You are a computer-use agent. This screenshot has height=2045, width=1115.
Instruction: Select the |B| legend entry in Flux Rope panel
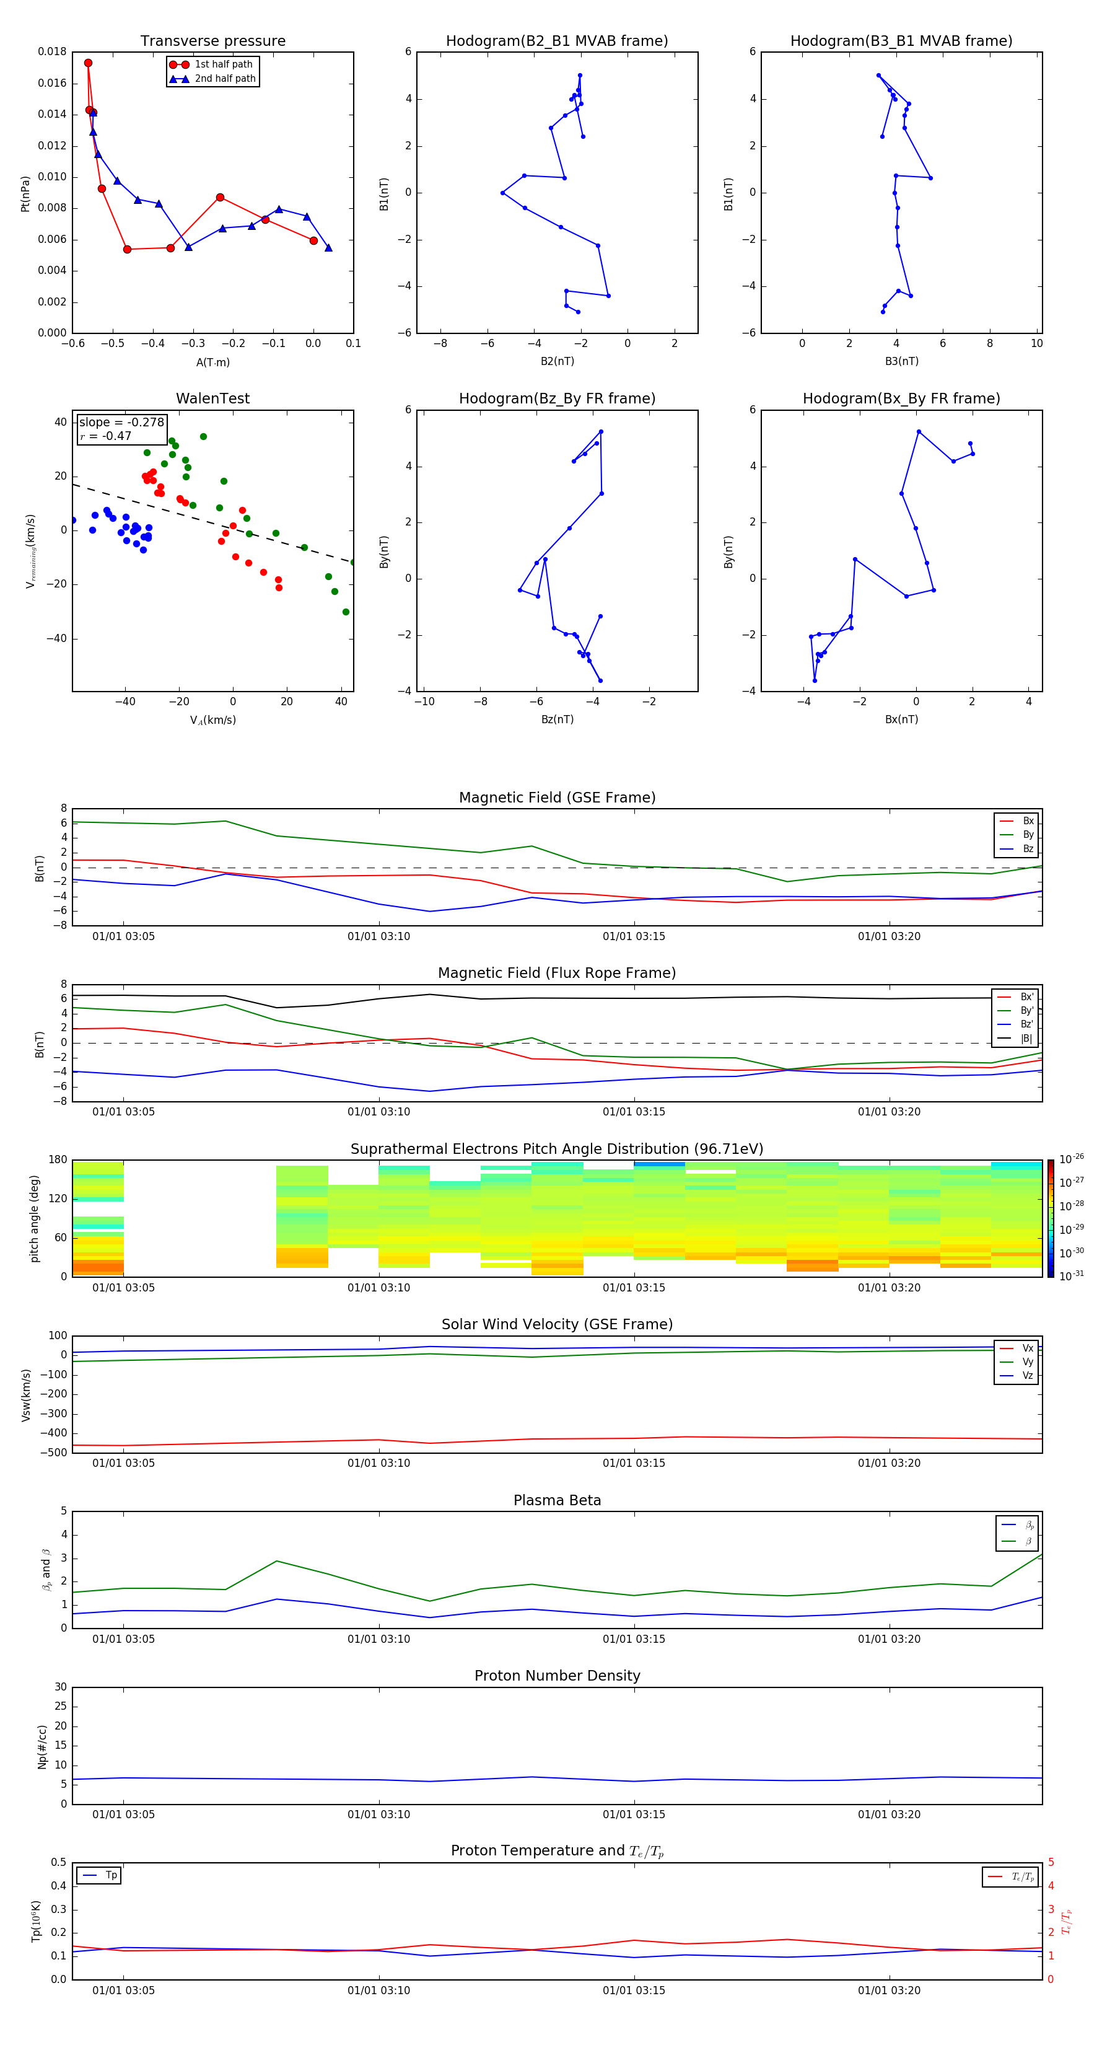[x=1015, y=1039]
